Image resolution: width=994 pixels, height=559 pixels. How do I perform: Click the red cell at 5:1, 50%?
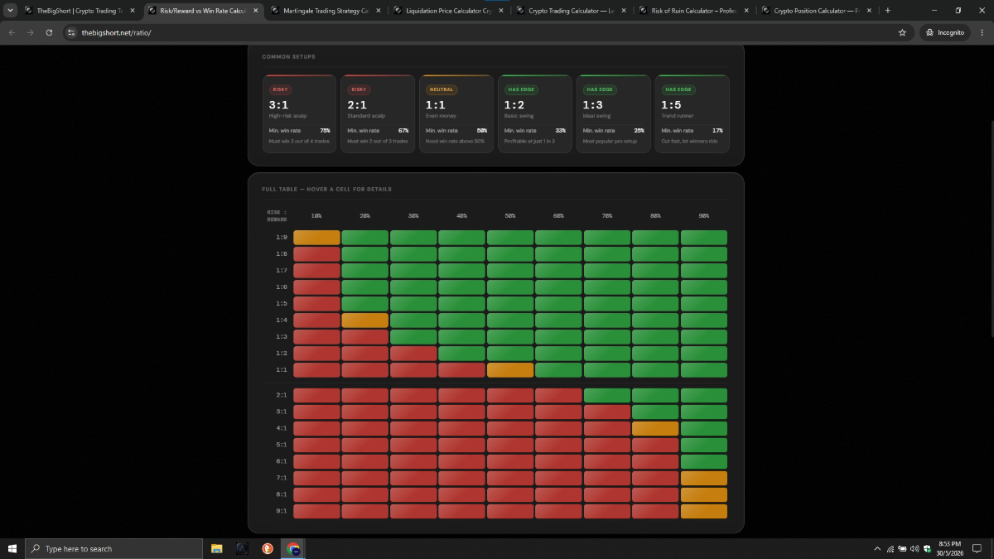click(x=510, y=446)
